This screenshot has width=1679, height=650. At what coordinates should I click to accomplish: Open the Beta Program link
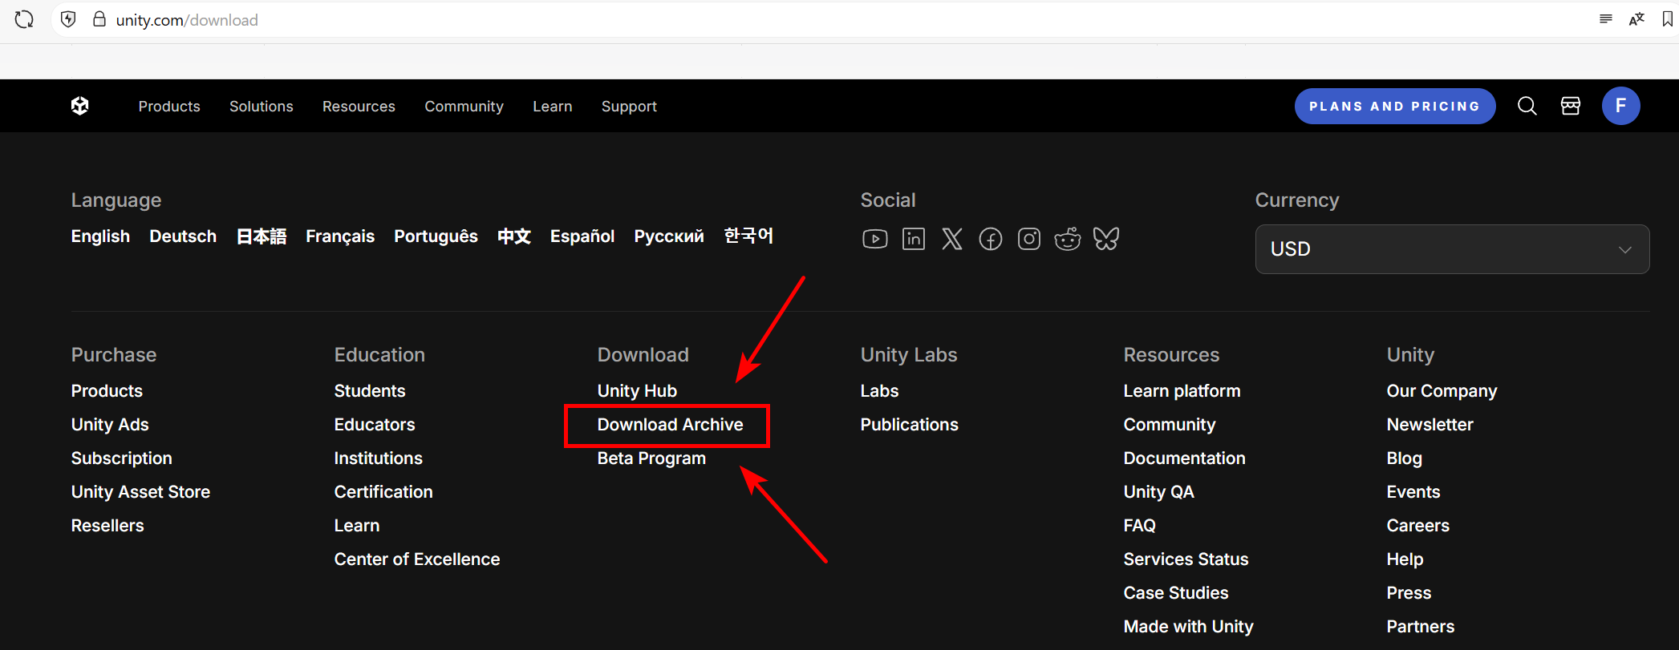point(651,458)
